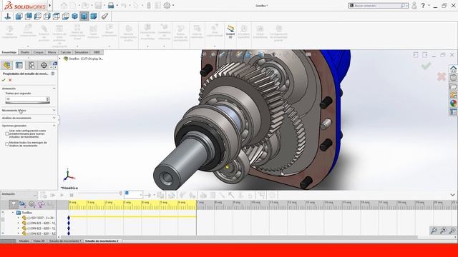This screenshot has width=458, height=257.
Task: Switch to the MBD ribbon tab
Action: [97, 52]
